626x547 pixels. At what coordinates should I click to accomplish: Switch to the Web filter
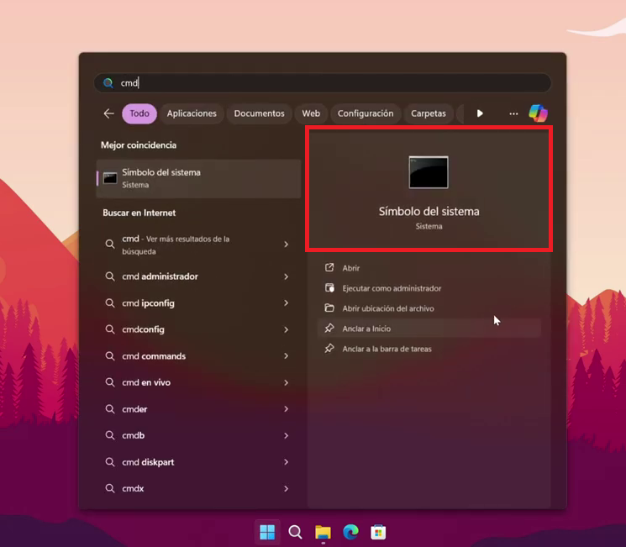311,113
